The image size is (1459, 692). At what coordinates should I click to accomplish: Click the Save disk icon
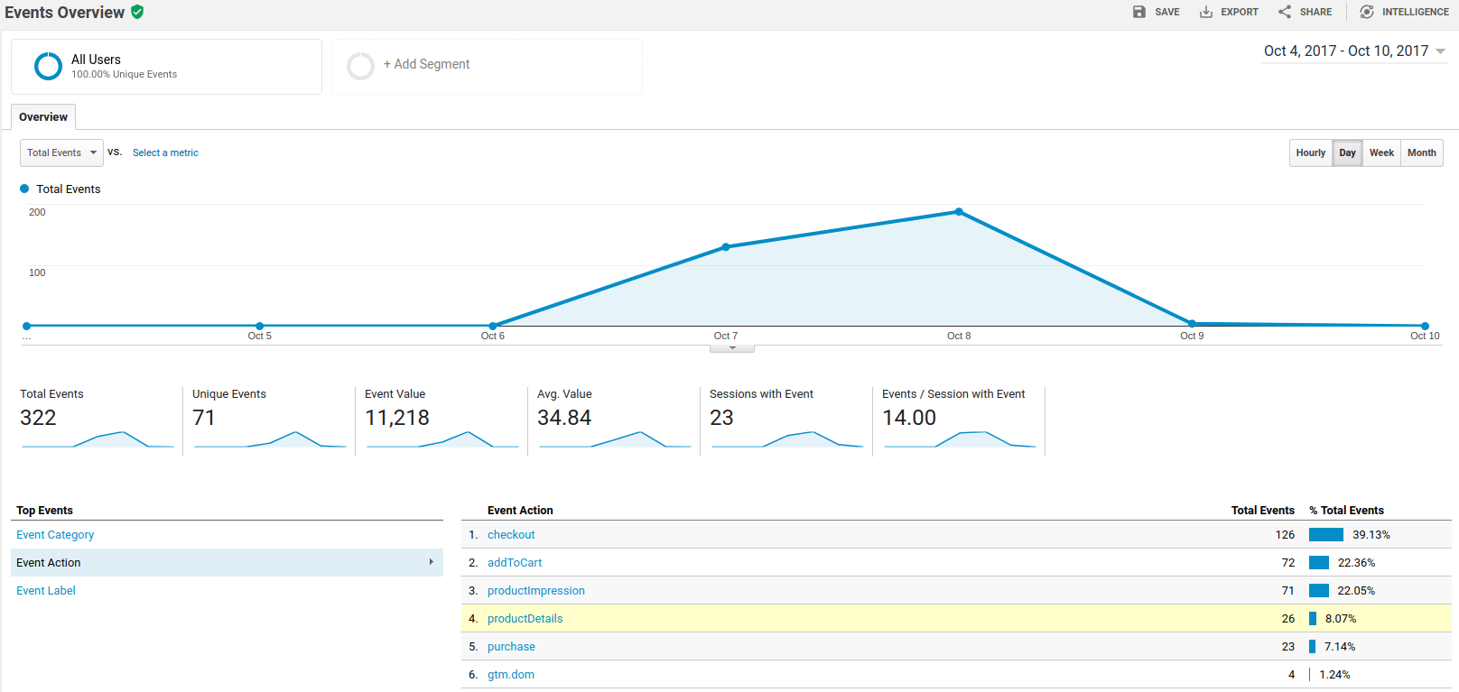coord(1139,12)
